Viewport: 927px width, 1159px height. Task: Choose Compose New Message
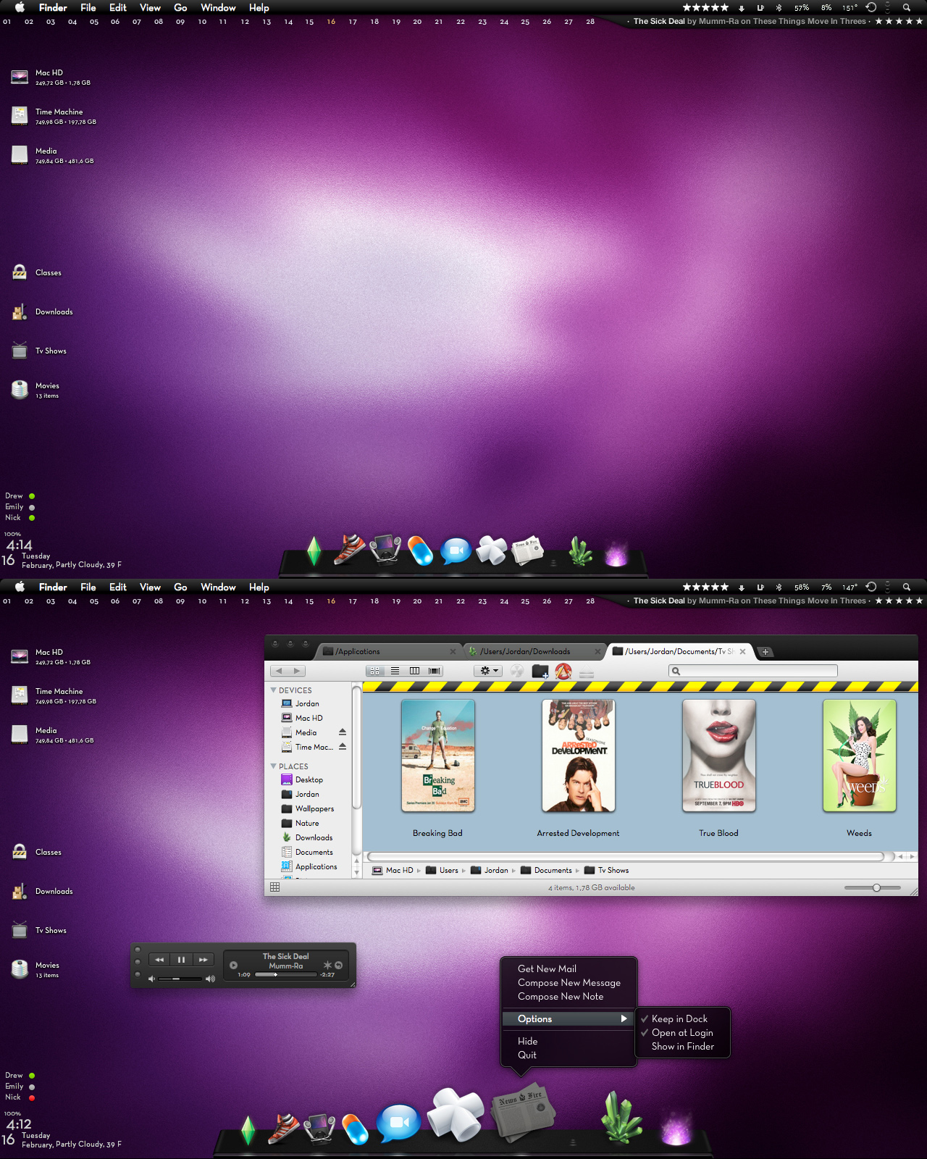(569, 982)
